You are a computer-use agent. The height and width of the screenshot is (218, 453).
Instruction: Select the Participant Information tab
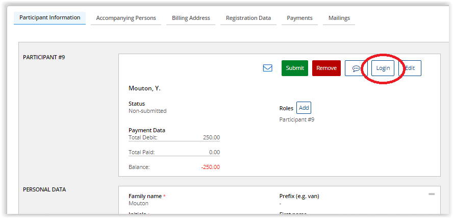pos(49,17)
